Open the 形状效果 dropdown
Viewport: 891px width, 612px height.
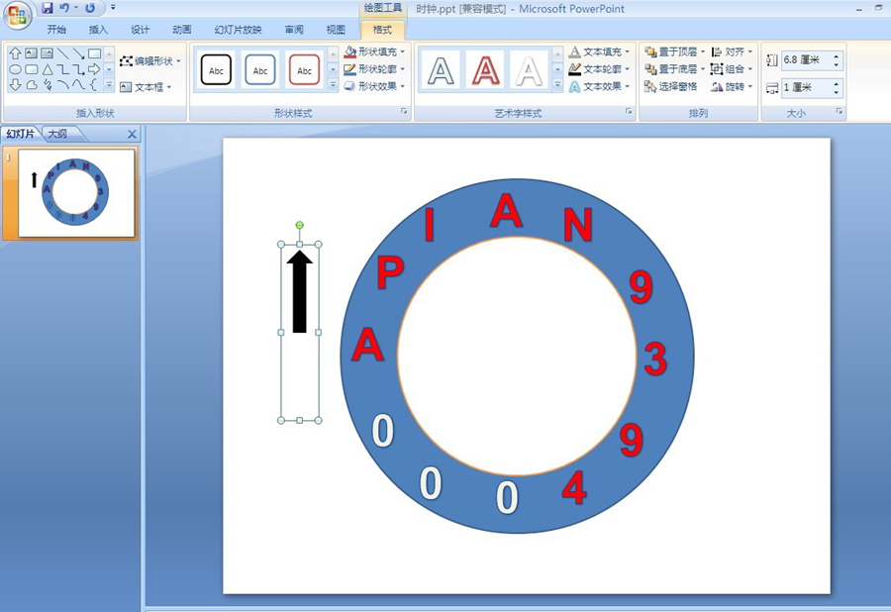(x=374, y=86)
